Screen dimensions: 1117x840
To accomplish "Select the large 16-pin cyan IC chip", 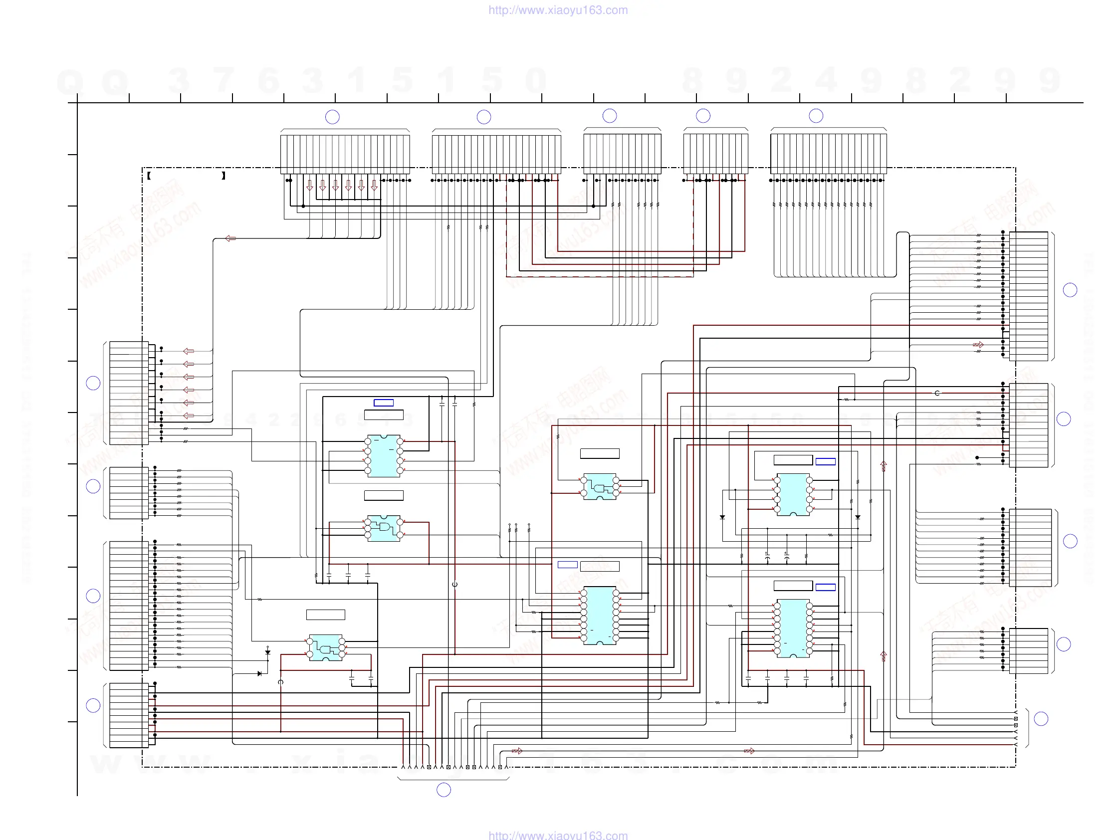I will tap(599, 616).
